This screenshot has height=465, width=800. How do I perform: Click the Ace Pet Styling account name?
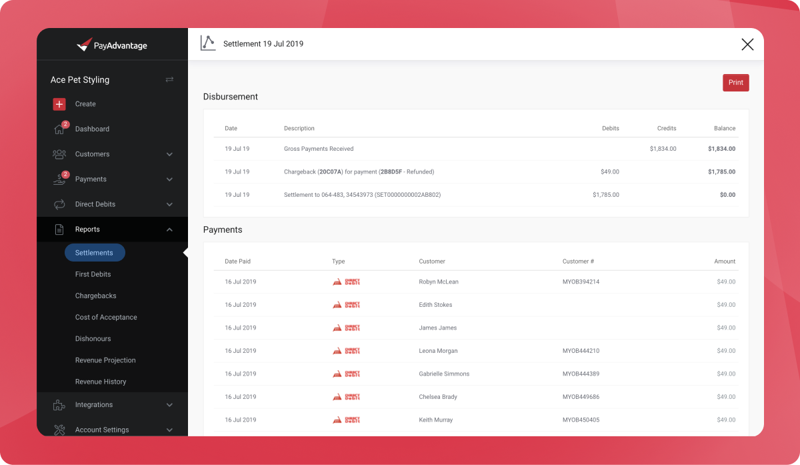tap(80, 79)
